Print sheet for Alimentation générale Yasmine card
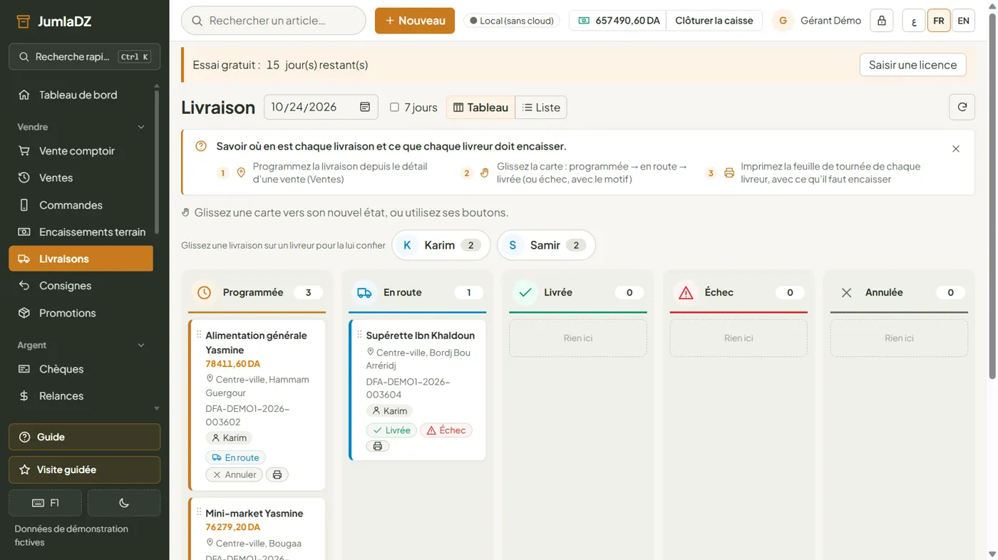 277,475
